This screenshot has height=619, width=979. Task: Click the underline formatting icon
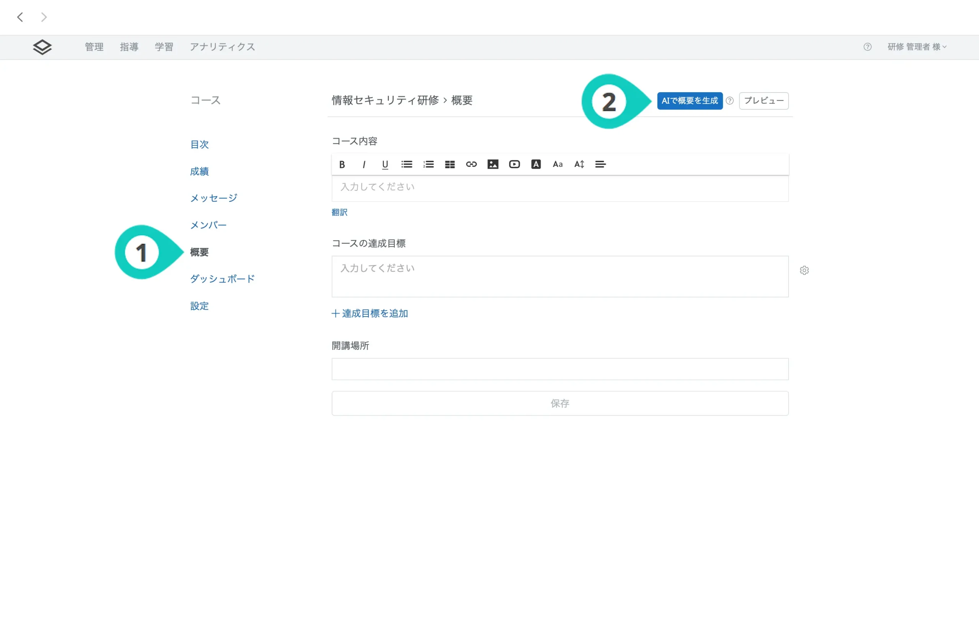click(x=385, y=164)
